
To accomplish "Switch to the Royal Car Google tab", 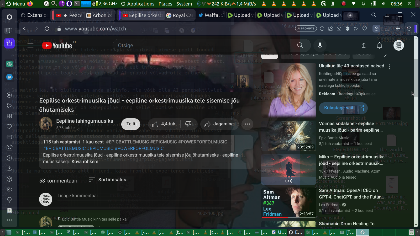I will pos(180,15).
